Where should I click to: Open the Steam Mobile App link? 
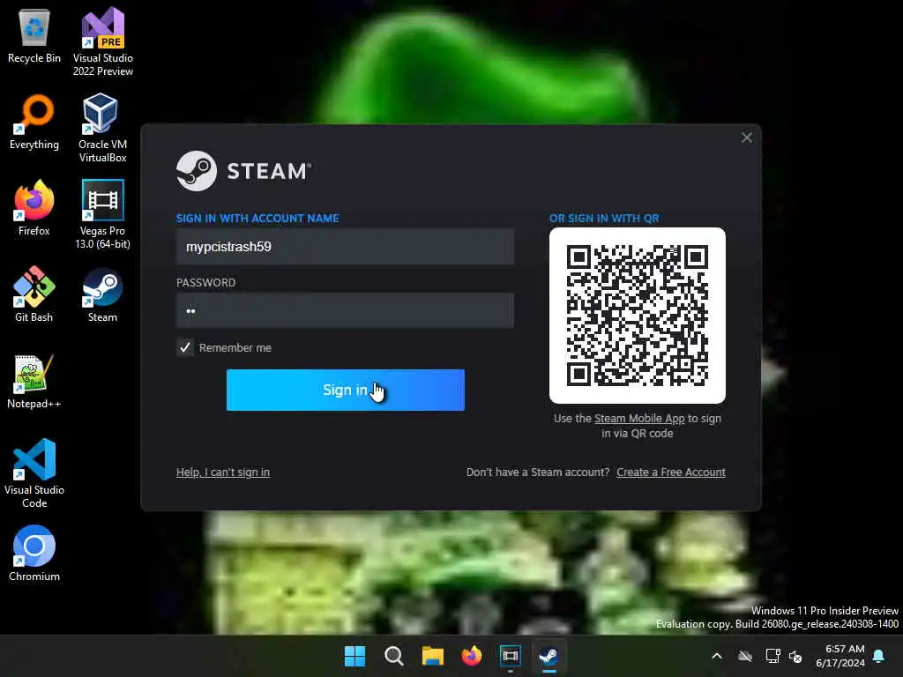pyautogui.click(x=639, y=419)
